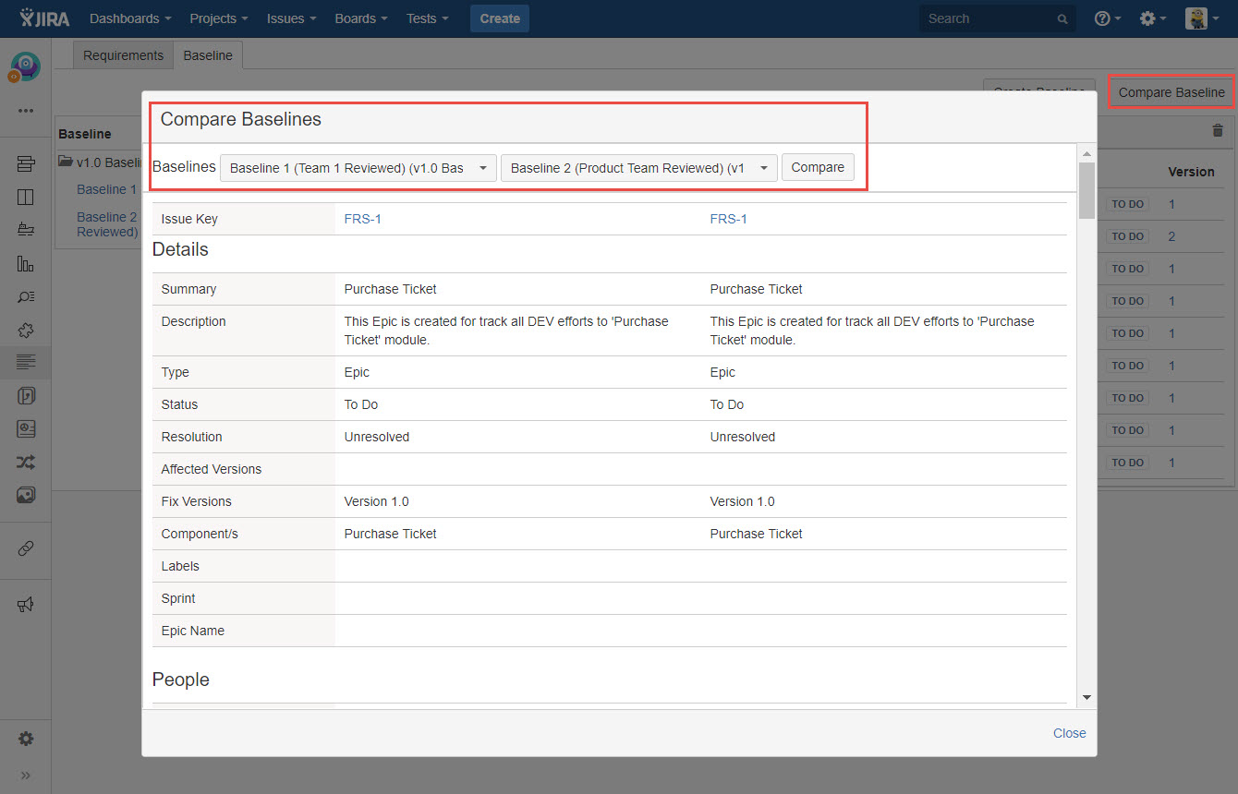Click the Details section heading
The height and width of the screenshot is (794, 1238).
pos(180,249)
